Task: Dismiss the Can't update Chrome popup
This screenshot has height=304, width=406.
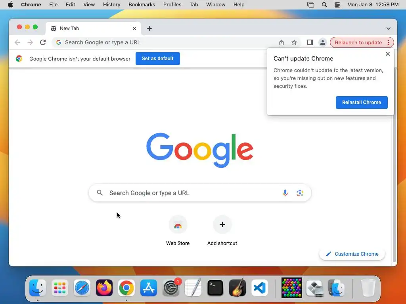Action: (388, 54)
